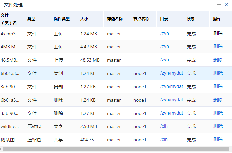
Task: Delete the 48.5MB file upload record
Action: pos(218,60)
